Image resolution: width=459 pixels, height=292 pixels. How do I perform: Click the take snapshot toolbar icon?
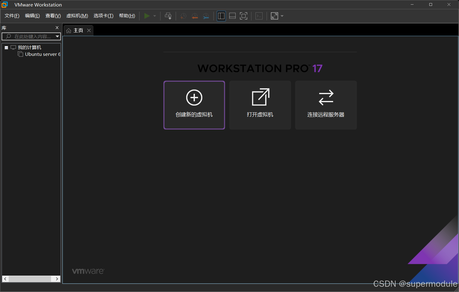(183, 16)
